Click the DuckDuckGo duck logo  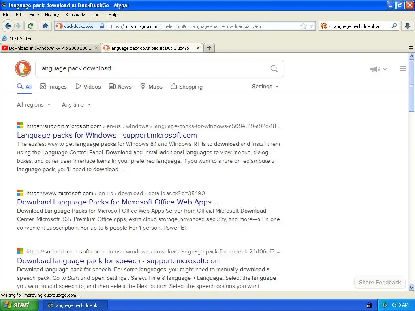point(23,68)
